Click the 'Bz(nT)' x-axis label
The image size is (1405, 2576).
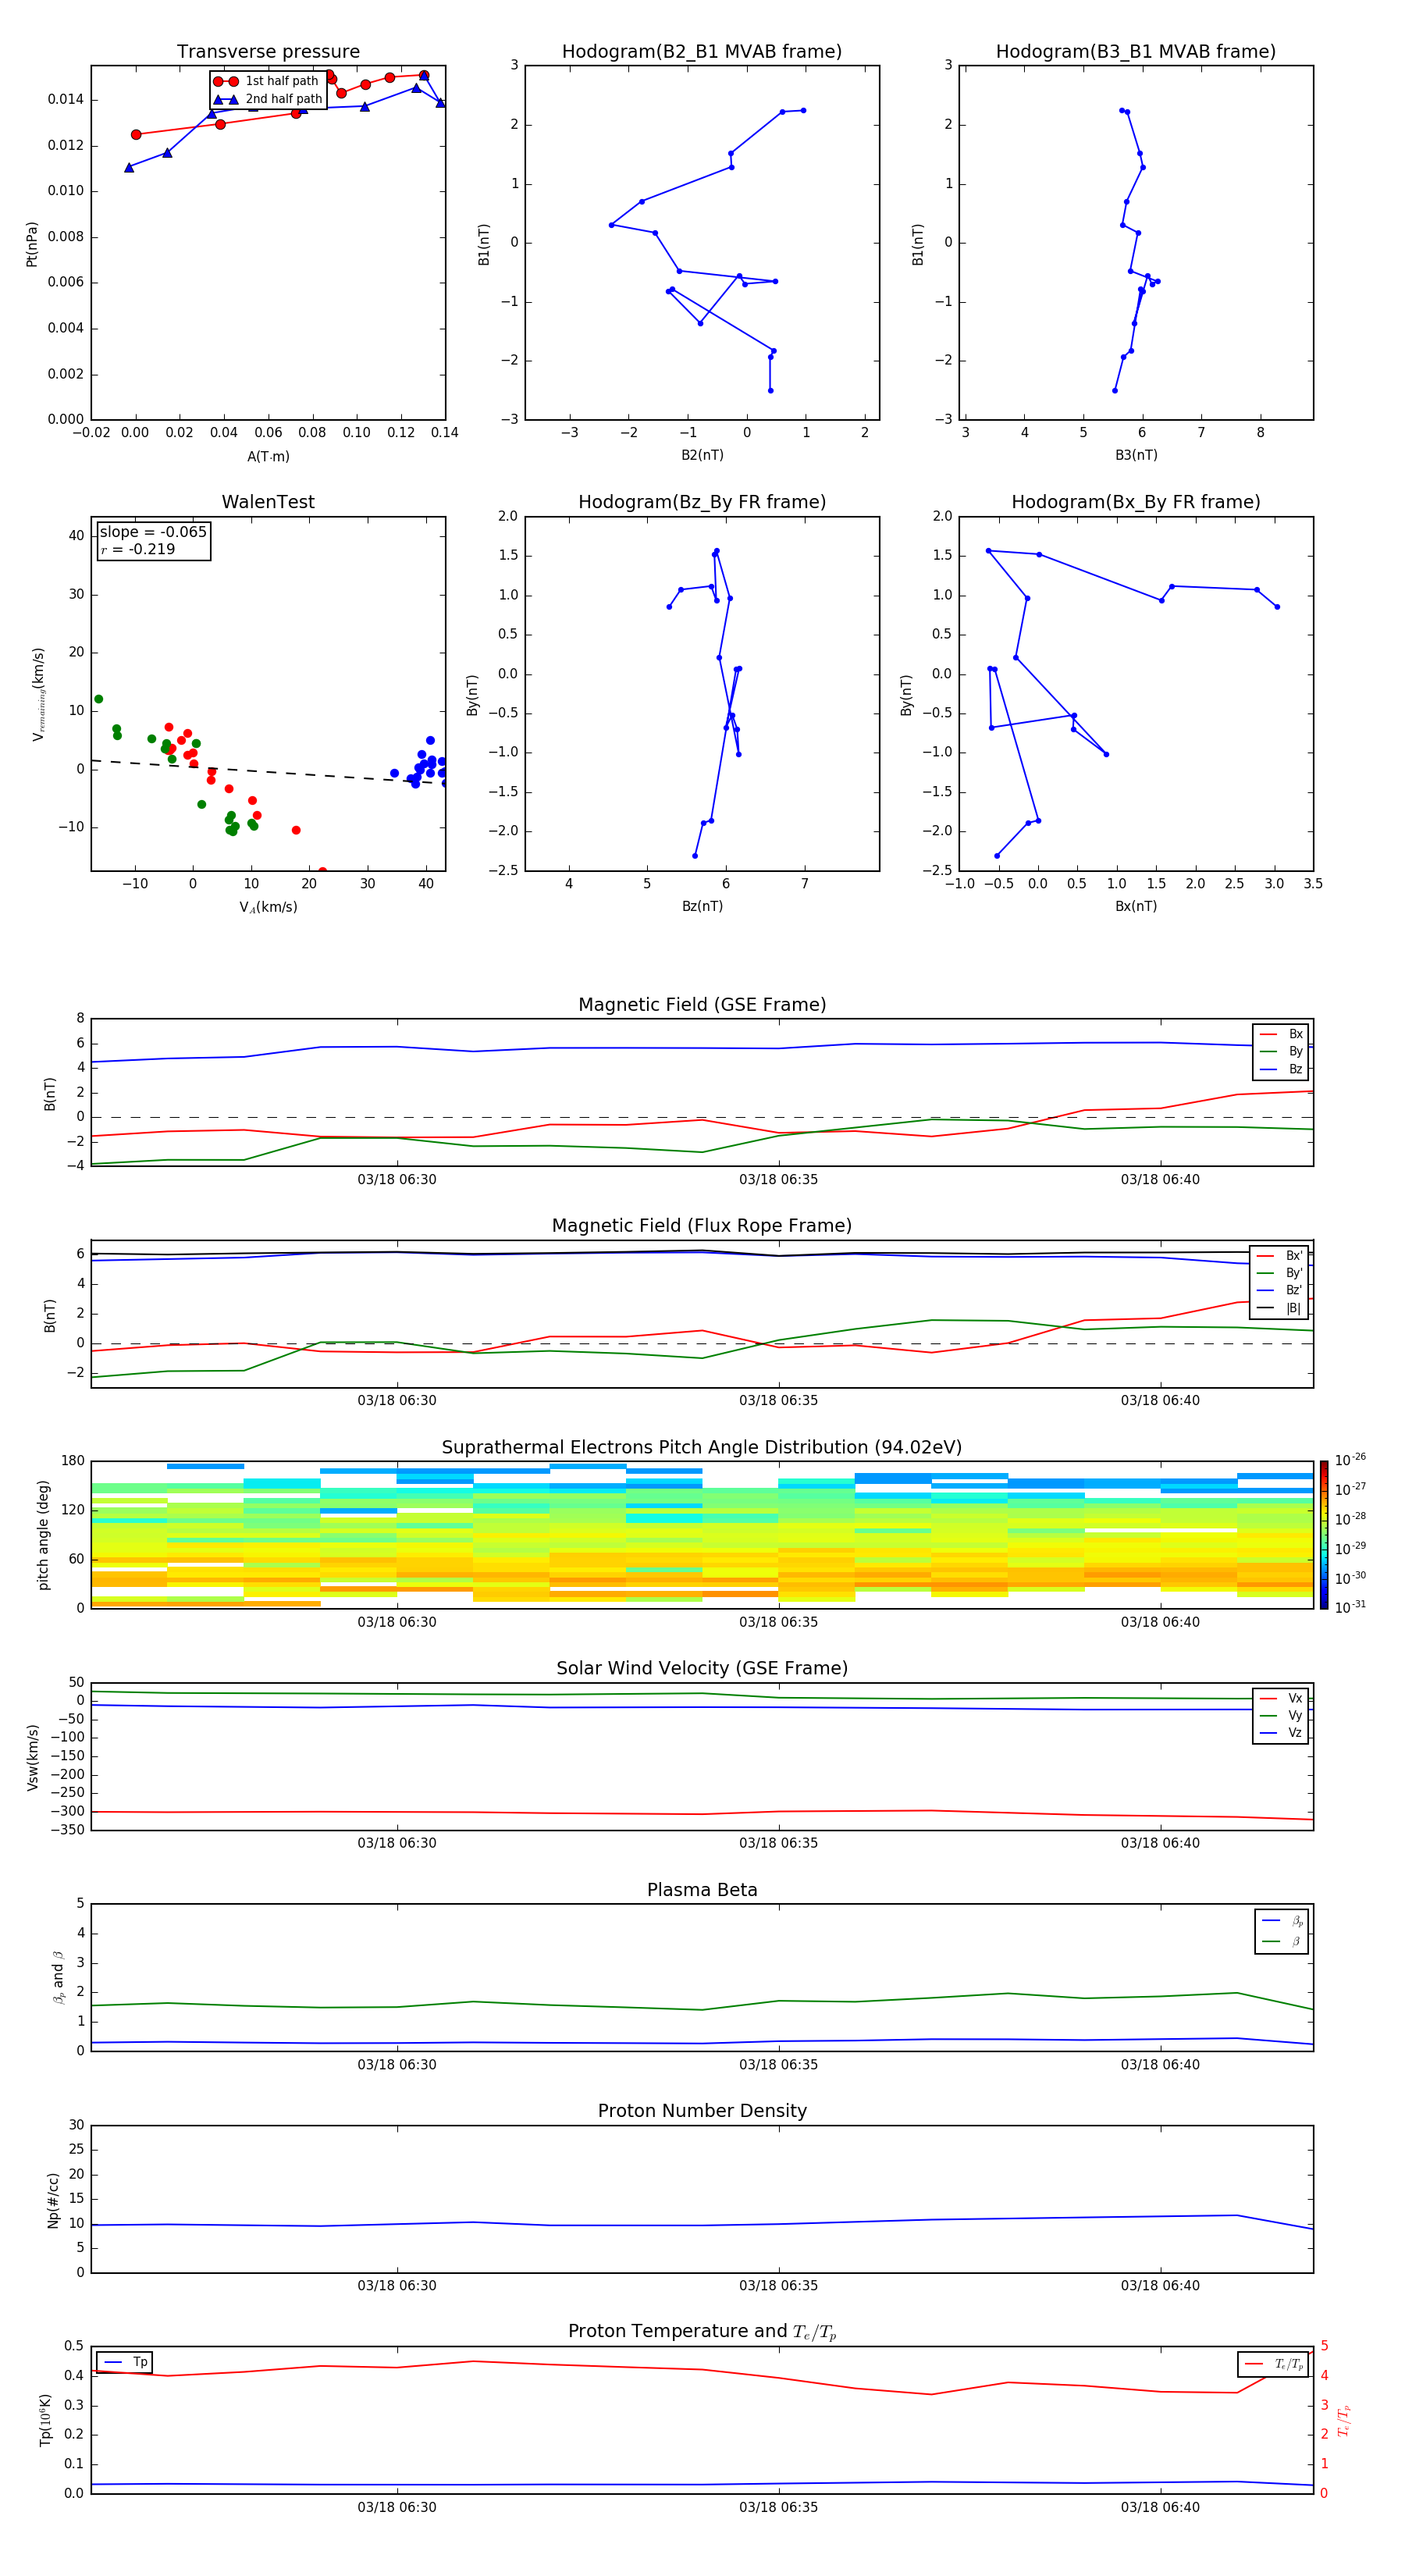[702, 906]
